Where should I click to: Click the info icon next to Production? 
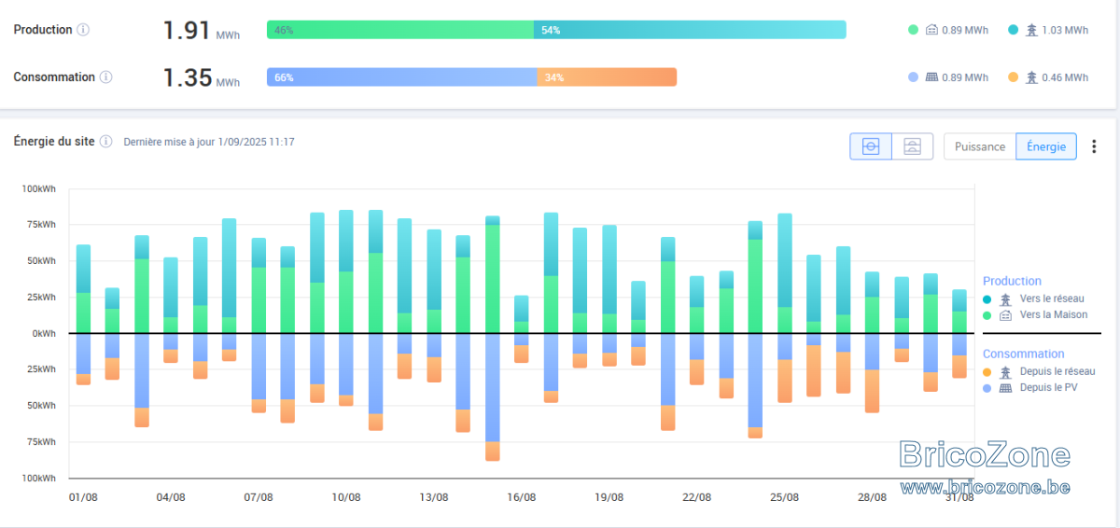pos(83,30)
